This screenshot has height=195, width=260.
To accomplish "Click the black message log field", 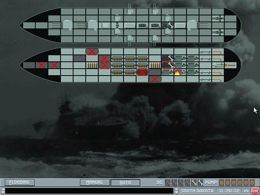I will 89,191.
